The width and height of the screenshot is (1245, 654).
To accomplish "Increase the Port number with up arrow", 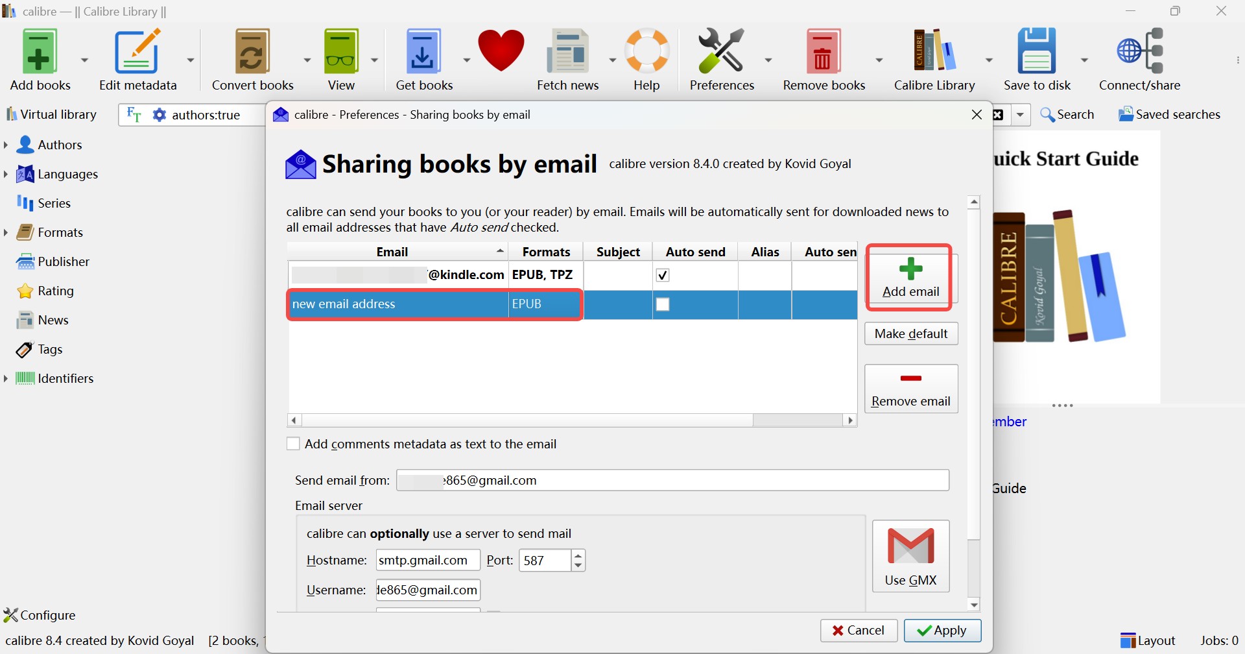I will click(579, 555).
